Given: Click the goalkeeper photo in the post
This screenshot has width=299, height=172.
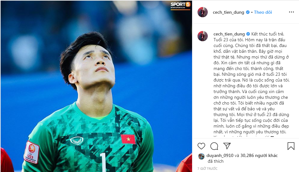Looking at the screenshot, I should tap(96, 86).
